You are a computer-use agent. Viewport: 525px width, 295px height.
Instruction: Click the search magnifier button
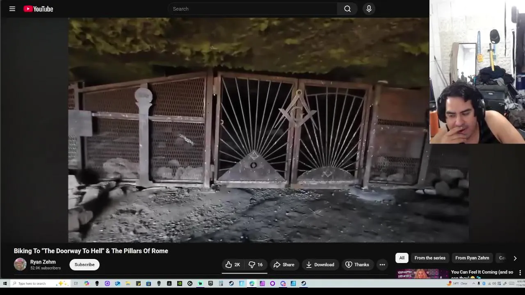[347, 9]
